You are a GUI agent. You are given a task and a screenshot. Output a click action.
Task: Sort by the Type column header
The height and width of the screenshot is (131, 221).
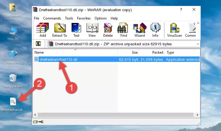coord(182,52)
